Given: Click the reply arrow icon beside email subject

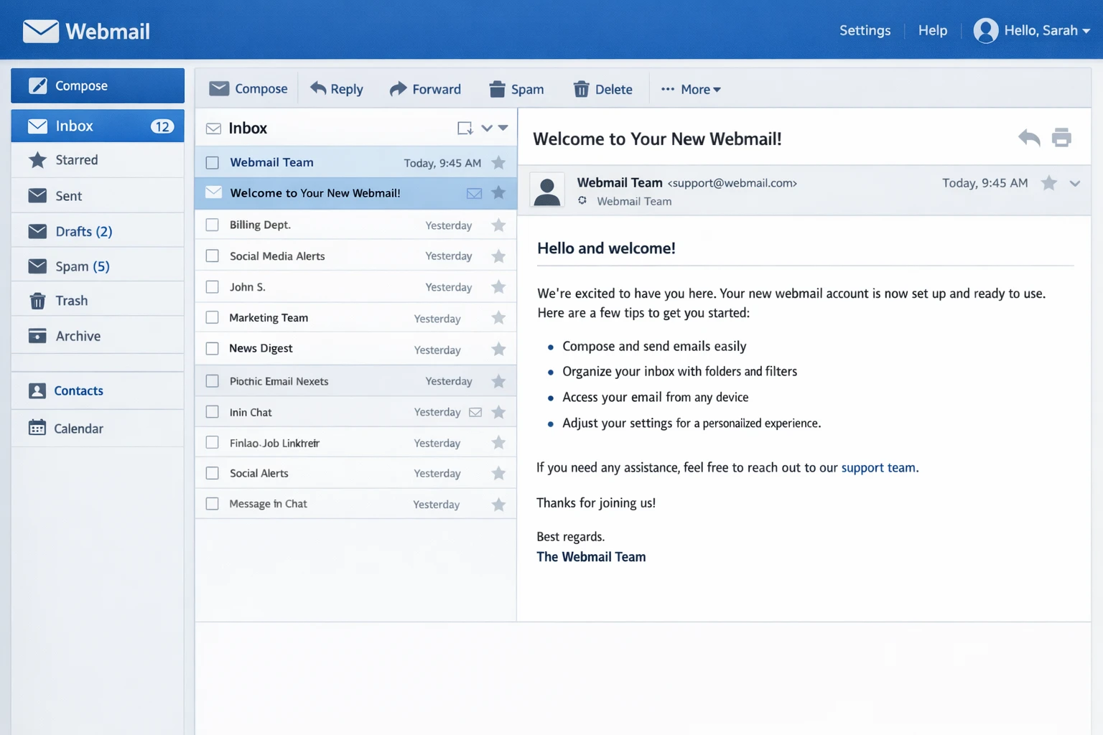Looking at the screenshot, I should click(1029, 138).
